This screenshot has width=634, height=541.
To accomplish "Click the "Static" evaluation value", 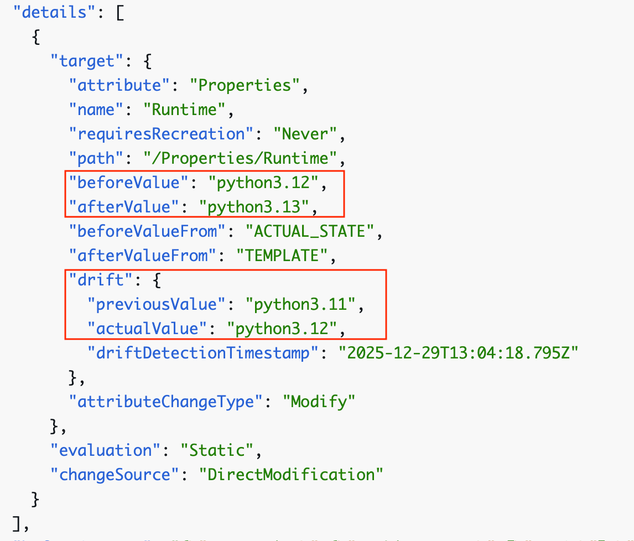I will (217, 450).
